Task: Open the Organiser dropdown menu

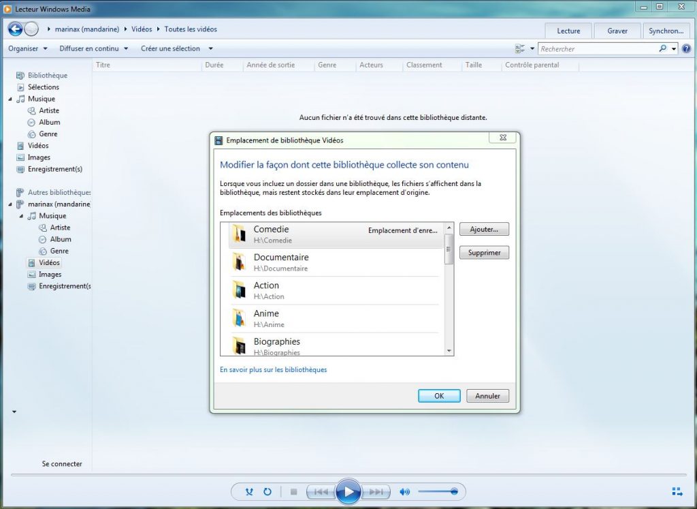Action: pos(27,48)
